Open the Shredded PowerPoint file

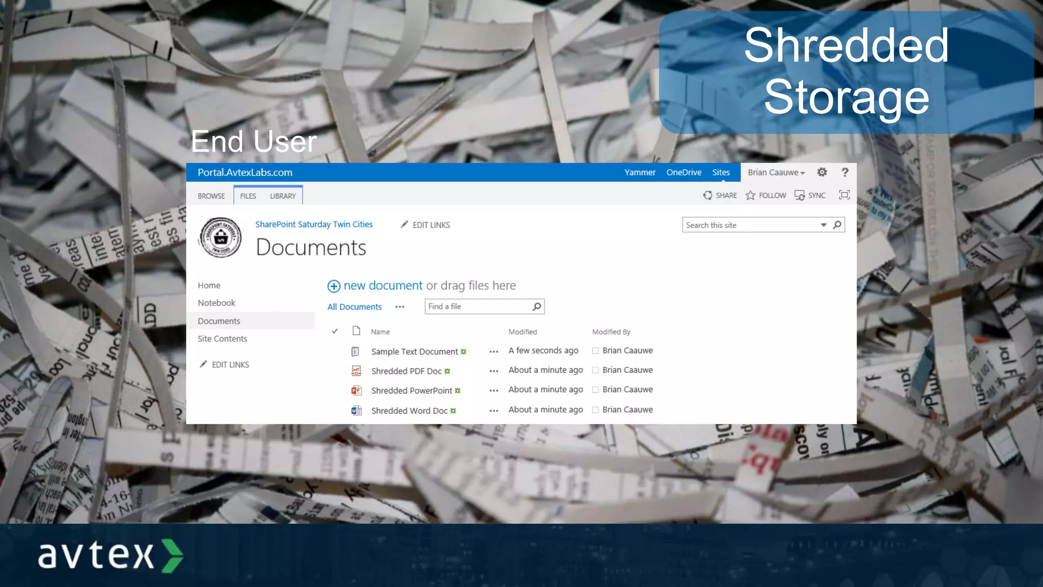(411, 391)
